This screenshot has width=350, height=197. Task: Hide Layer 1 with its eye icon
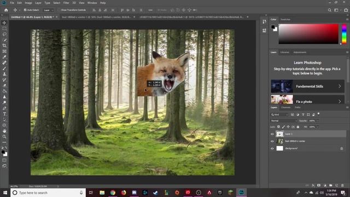272,134
